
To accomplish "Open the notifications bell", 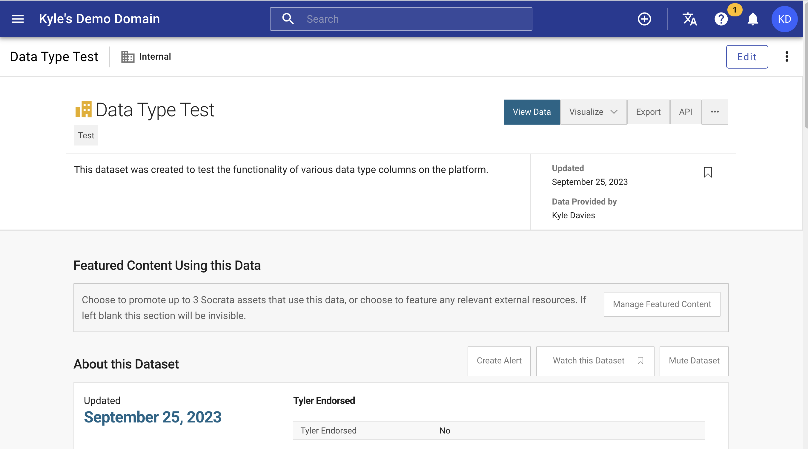I will pyautogui.click(x=752, y=19).
